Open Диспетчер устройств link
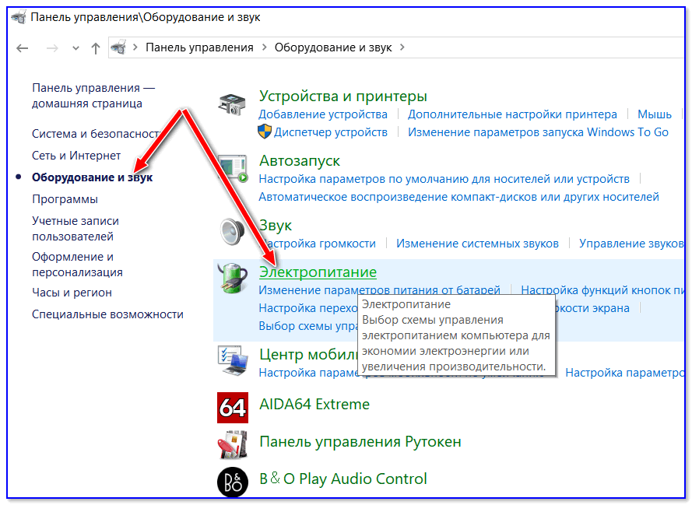 [x=330, y=132]
